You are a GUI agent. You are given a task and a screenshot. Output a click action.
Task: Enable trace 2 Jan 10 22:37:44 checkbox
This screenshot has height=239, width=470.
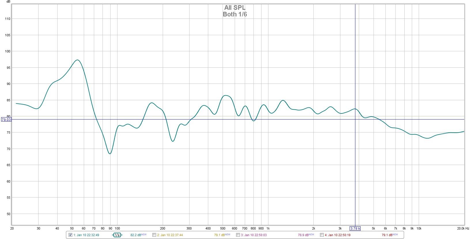click(154, 235)
